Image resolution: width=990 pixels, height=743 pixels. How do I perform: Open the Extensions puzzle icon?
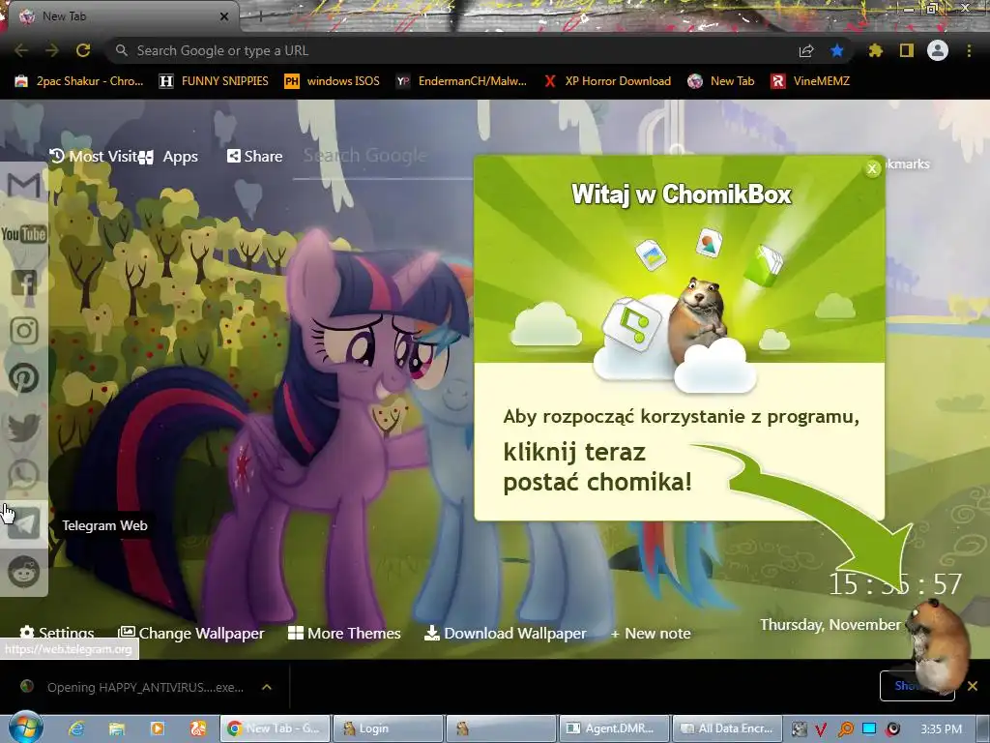point(875,50)
